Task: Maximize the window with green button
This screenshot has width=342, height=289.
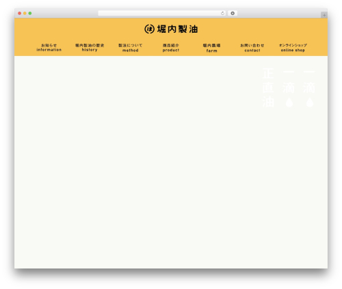Action: (30, 14)
